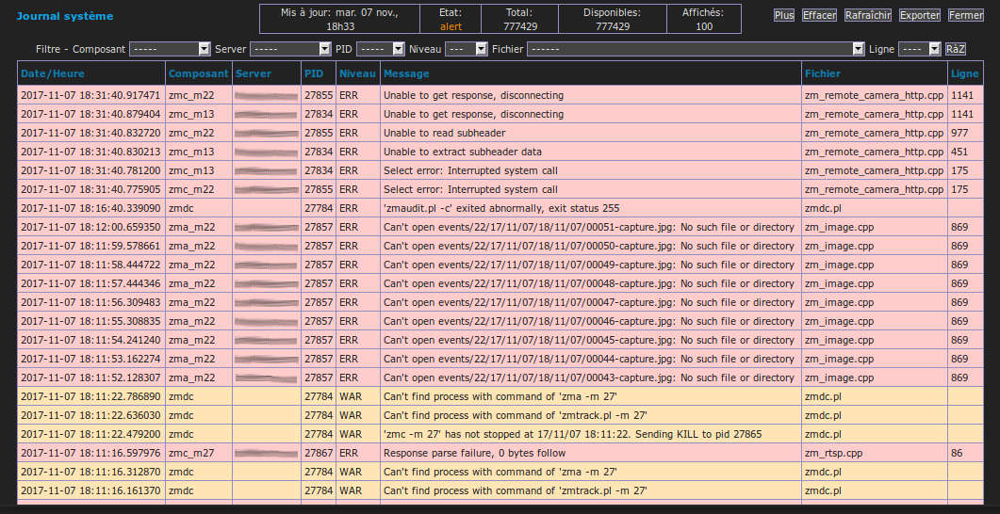Click message about 00047-capture.jpg

tap(589, 302)
